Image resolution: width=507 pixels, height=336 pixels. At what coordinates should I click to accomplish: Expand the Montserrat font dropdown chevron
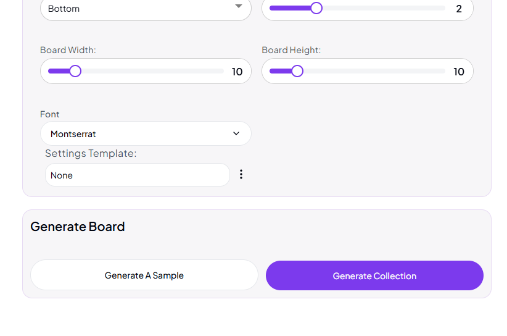(x=236, y=133)
